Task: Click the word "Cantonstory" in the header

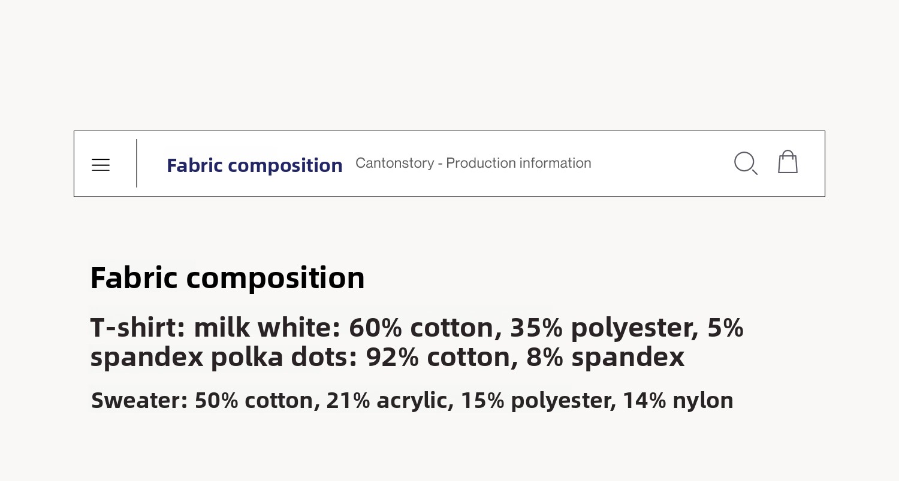Action: tap(394, 163)
